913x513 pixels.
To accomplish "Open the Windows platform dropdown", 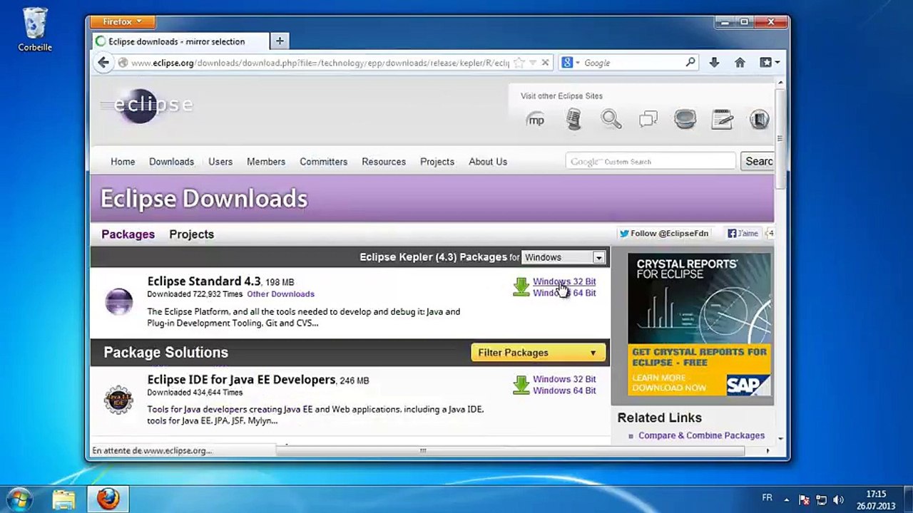I will point(564,257).
